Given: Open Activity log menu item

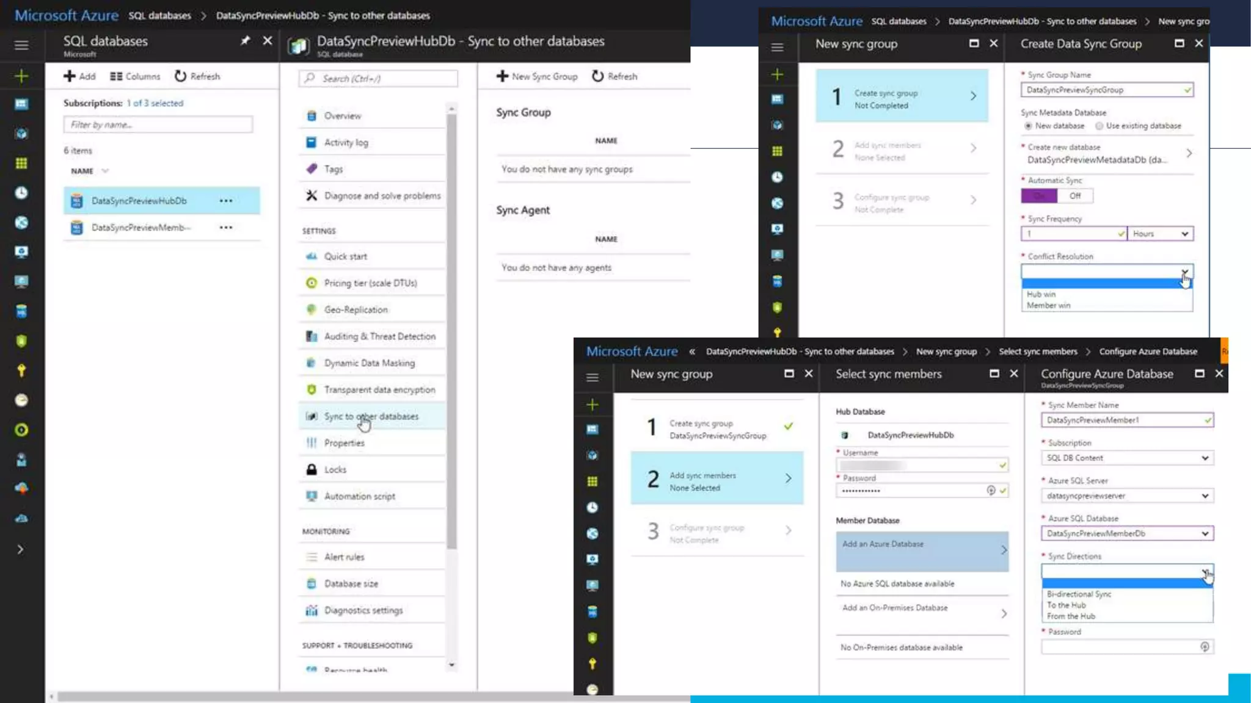Looking at the screenshot, I should point(372,143).
